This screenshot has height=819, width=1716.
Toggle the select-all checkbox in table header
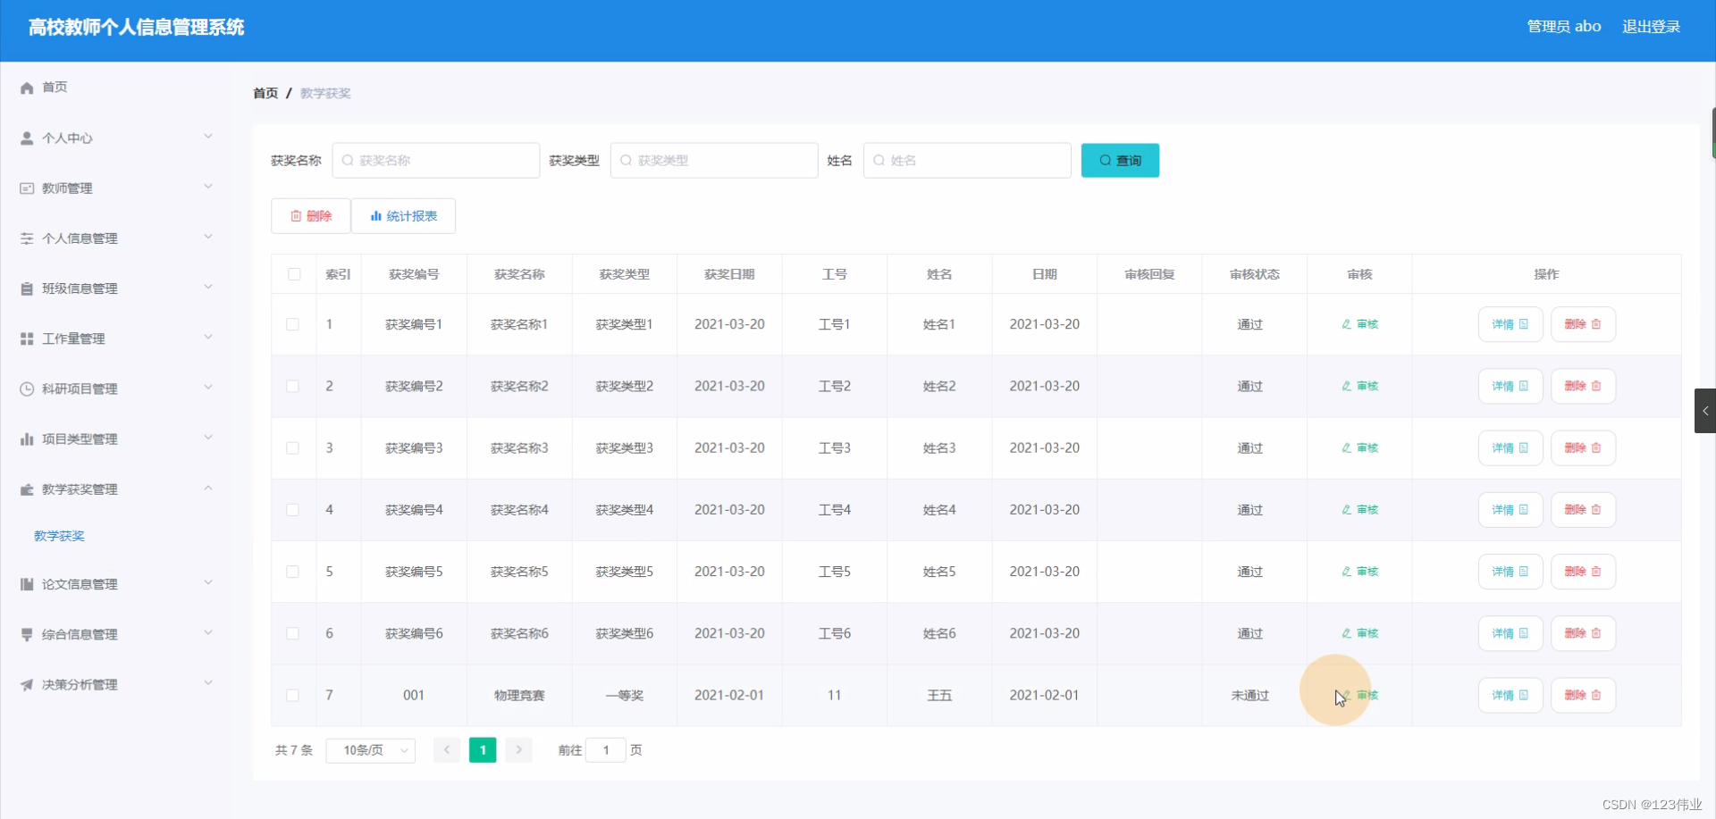tap(293, 274)
